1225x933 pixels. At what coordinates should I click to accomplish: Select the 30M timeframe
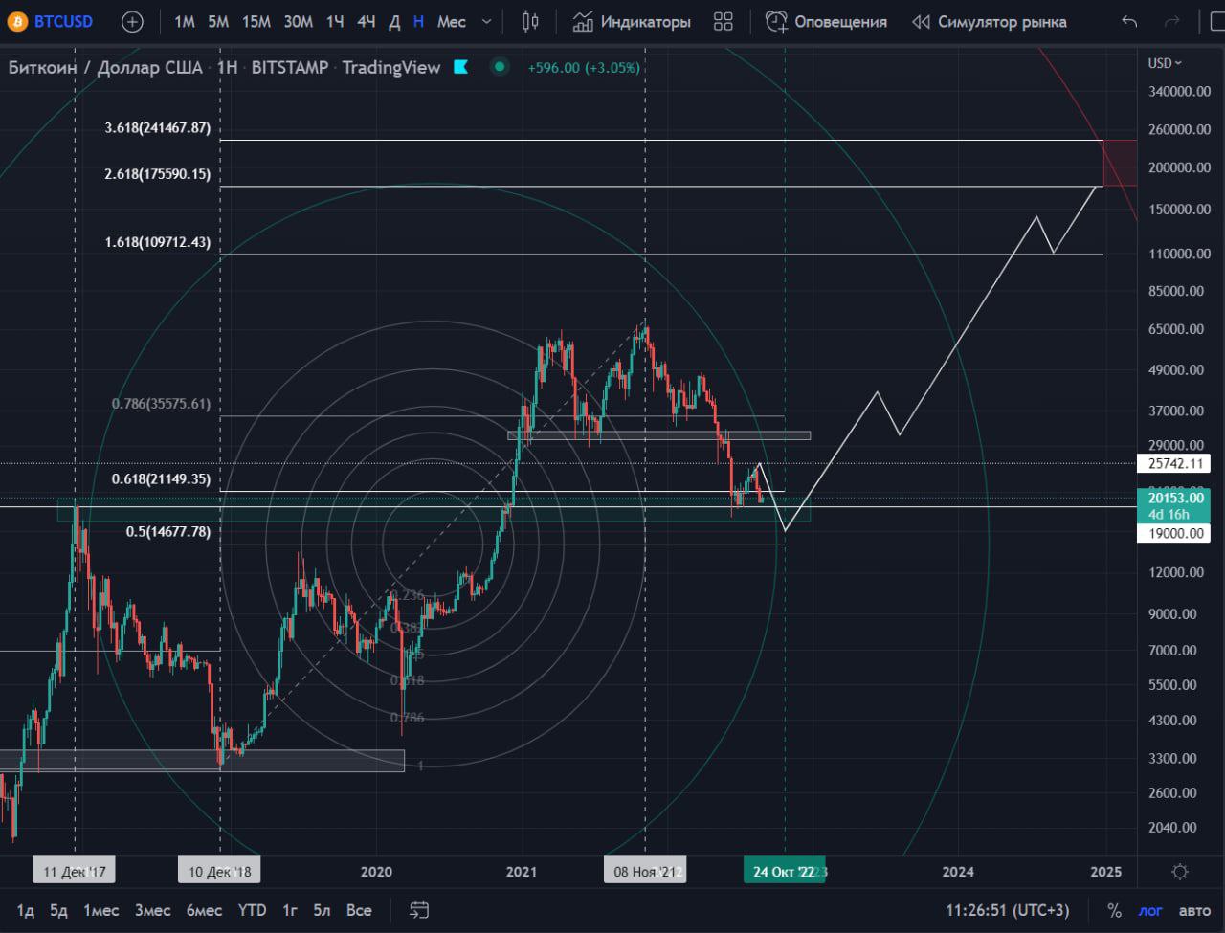point(298,21)
